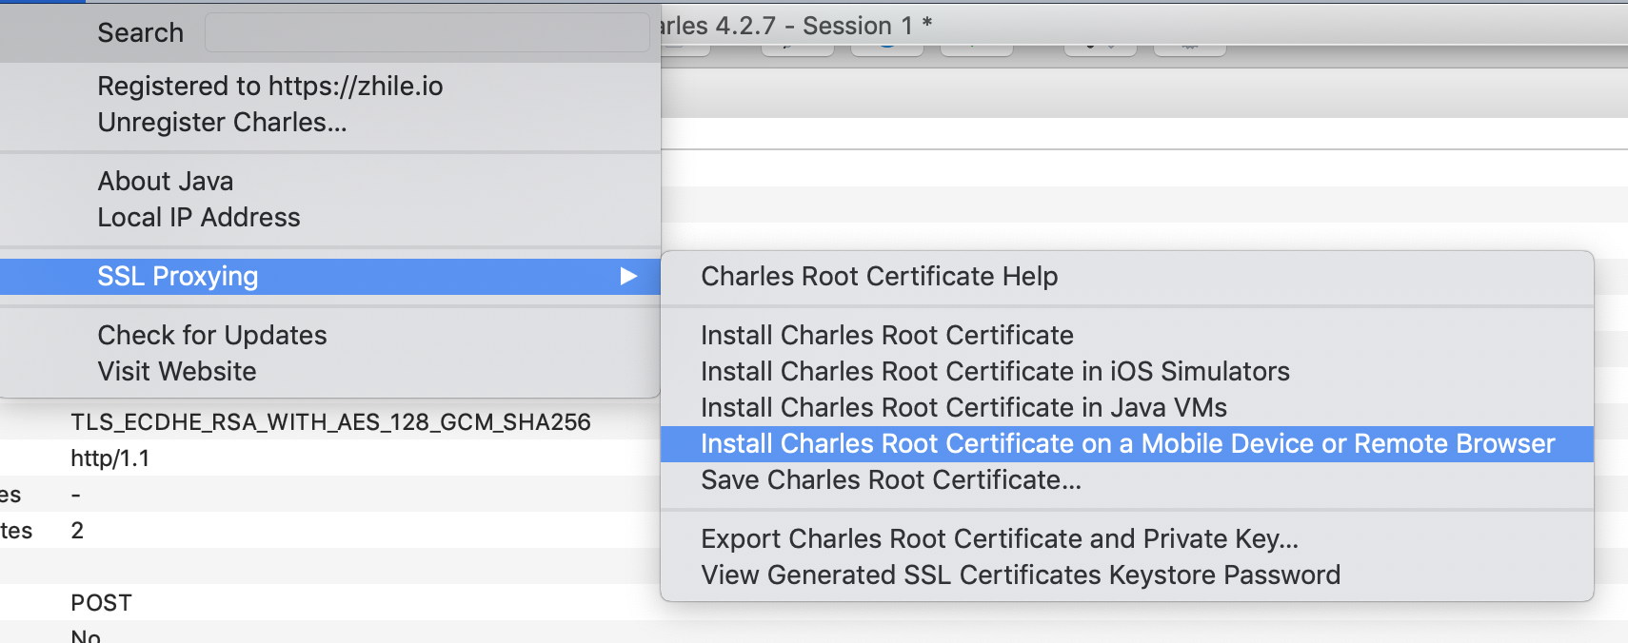Viewport: 1628px width, 643px height.
Task: Click the SSL Proxying submenu arrow
Action: [x=628, y=277]
